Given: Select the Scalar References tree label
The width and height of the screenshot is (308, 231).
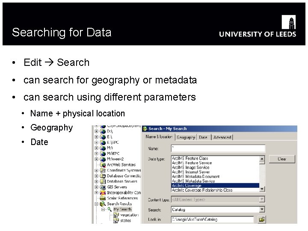Looking at the screenshot, I should 122,198.
